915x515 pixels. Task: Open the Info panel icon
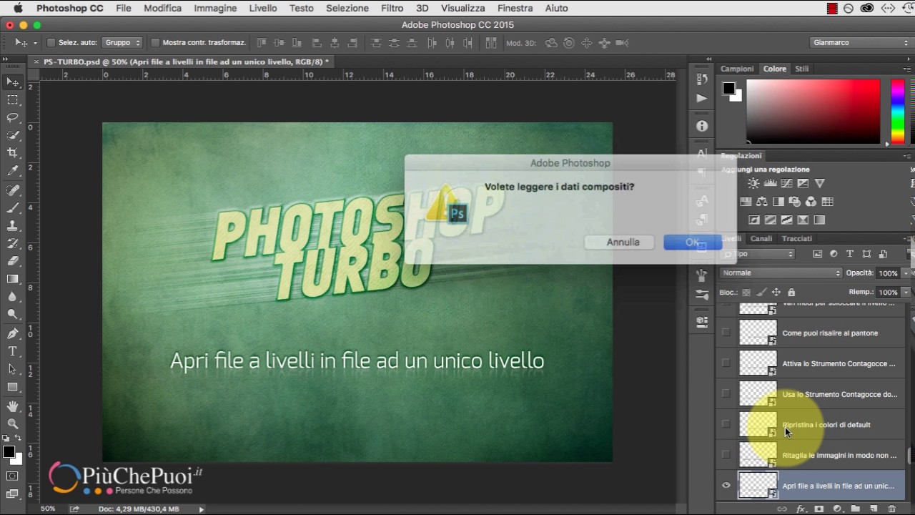click(x=702, y=126)
